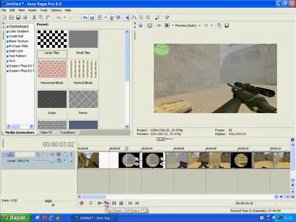Screen dimensions: 296x222
Task: Toggle Ignore Event Grouping button
Action: (118, 18)
